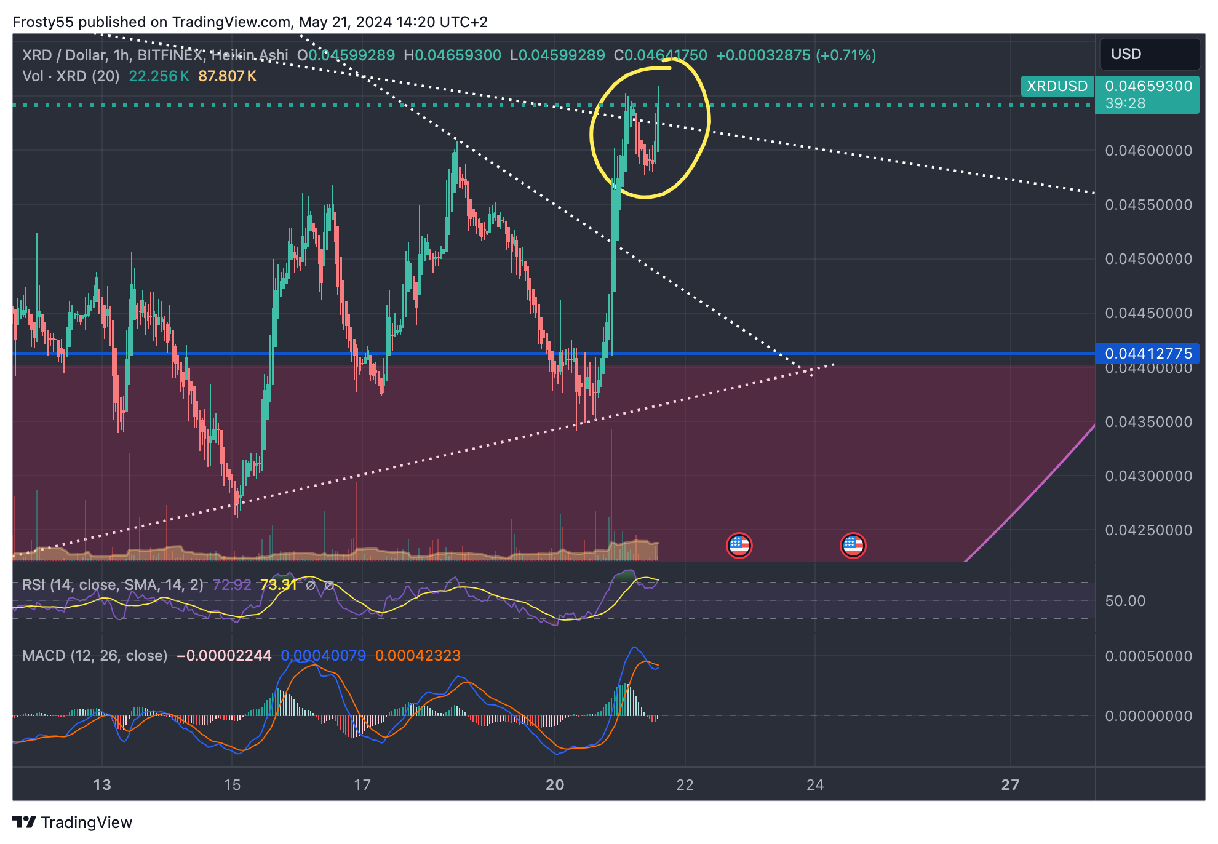Click the 0.04250000 price axis label
The width and height of the screenshot is (1218, 844).
(x=1148, y=530)
